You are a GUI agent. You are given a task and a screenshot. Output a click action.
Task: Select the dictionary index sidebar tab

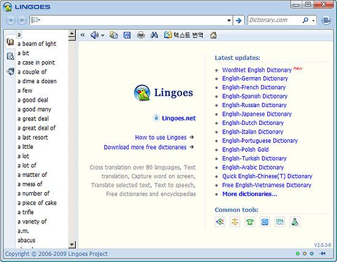click(10, 42)
